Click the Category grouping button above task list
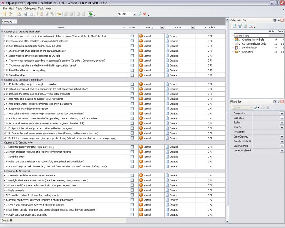Image resolution: width=285 pixels, height=228 pixels. tap(9, 22)
